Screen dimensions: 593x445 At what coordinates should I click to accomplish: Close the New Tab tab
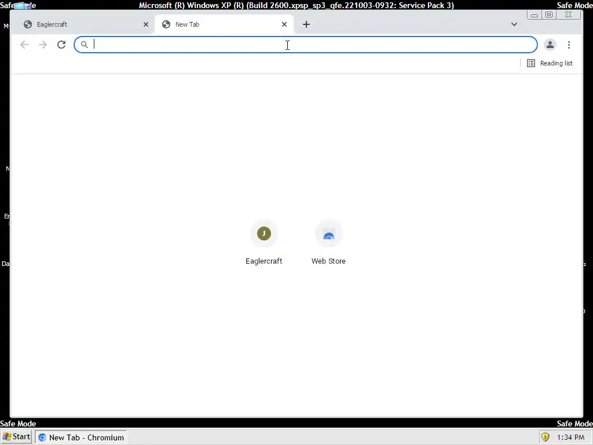click(x=284, y=24)
